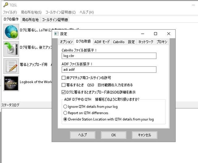The height and width of the screenshot is (163, 198).
Task: Click the globe icon for LoTW upload
Action: click(x=11, y=32)
